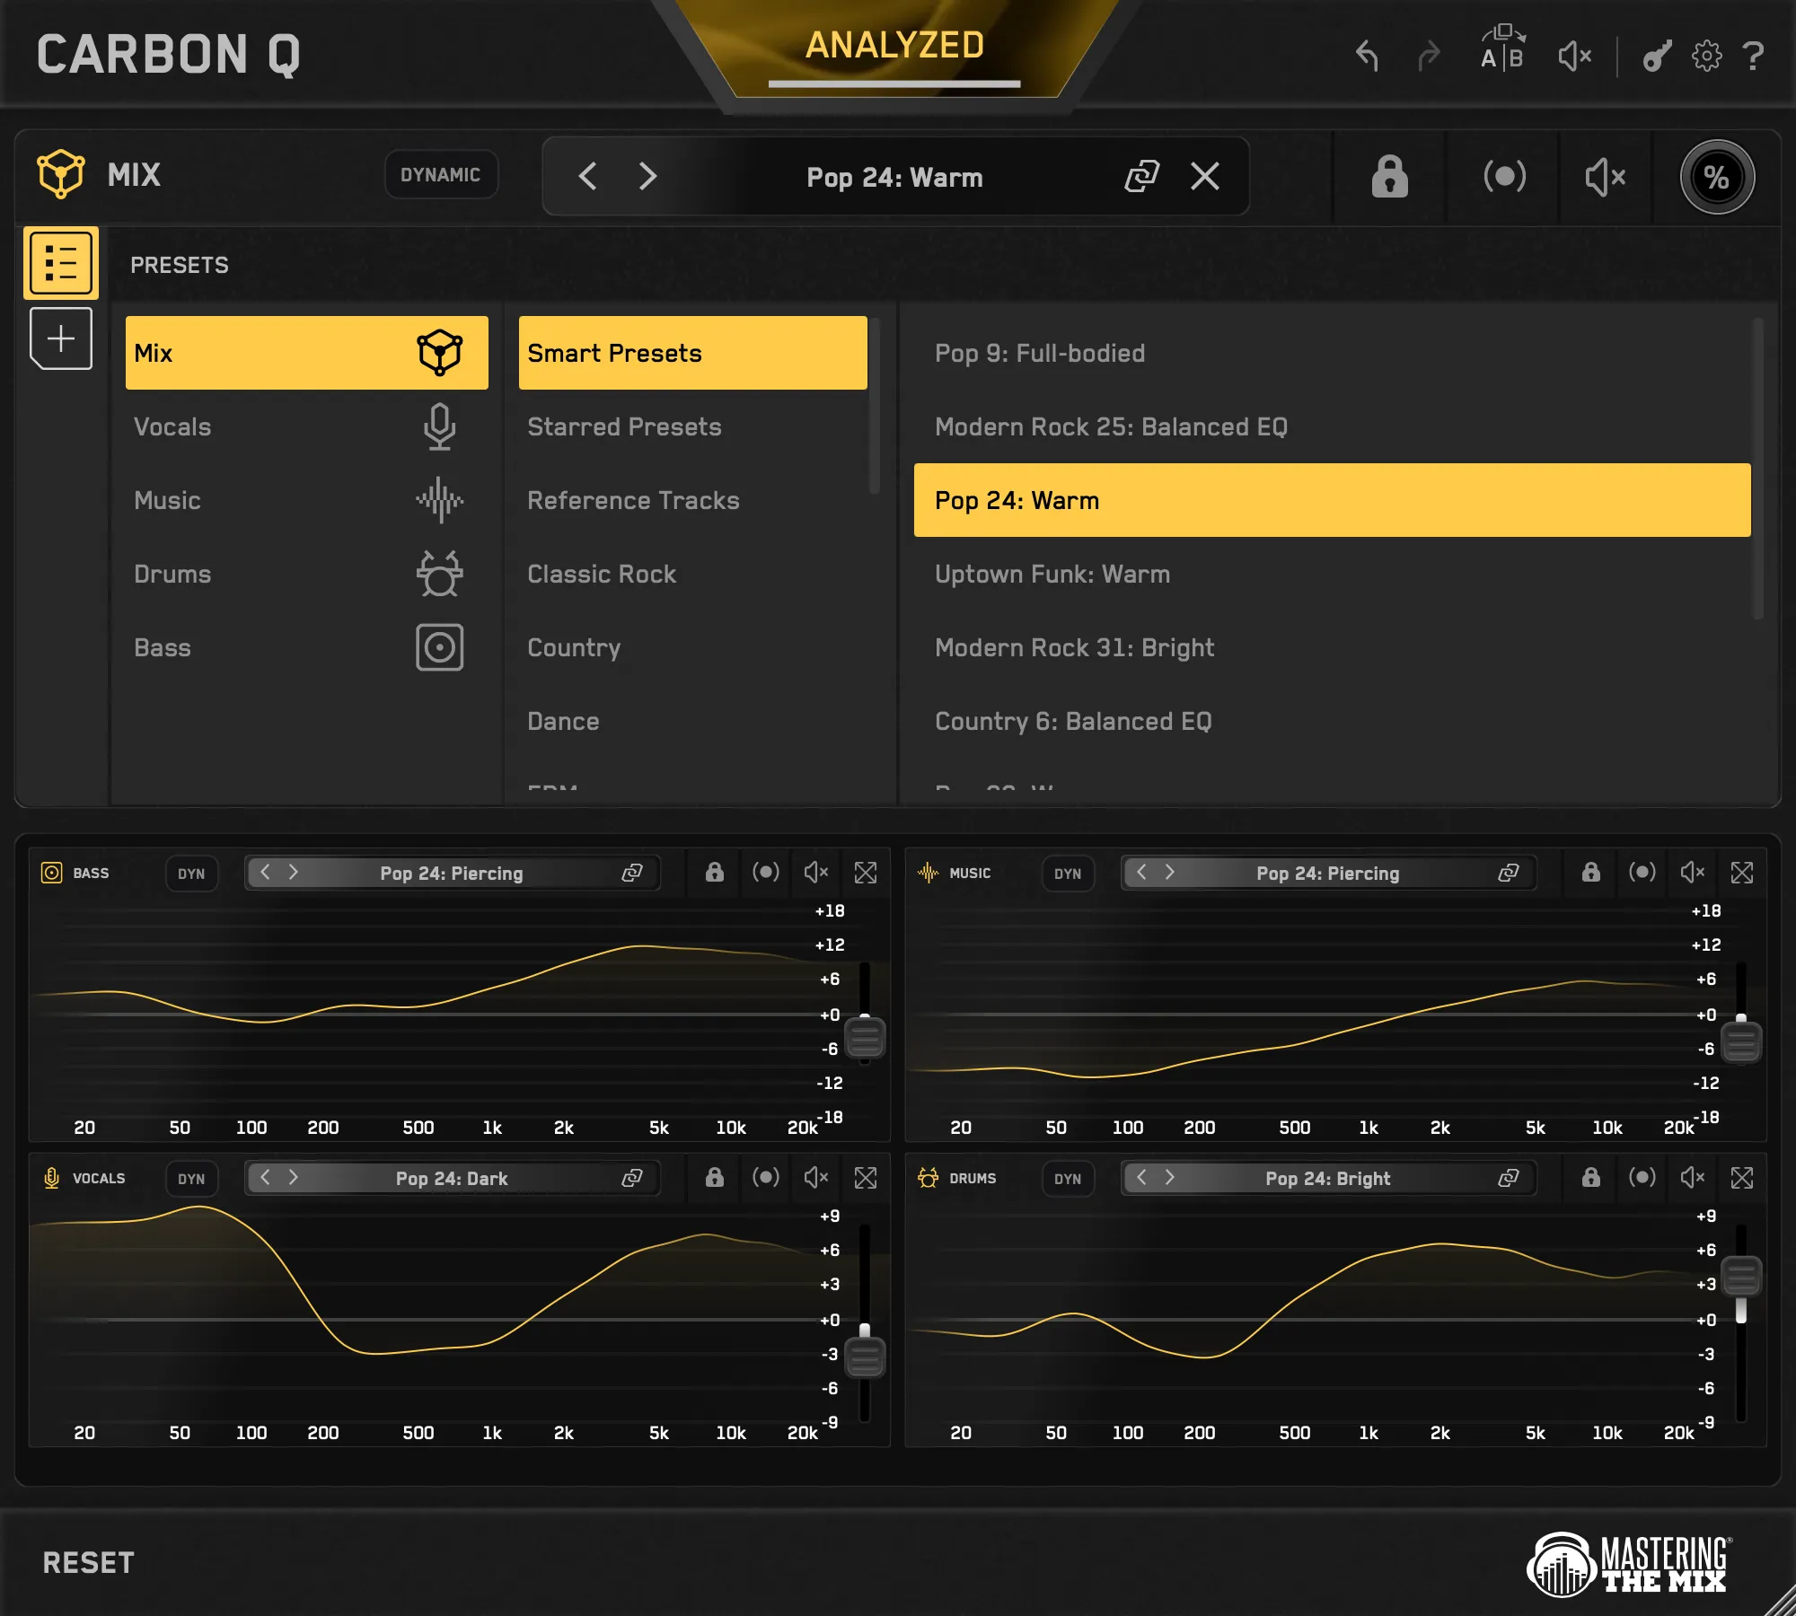Toggle the MIX lock
Image resolution: width=1796 pixels, height=1616 pixels.
click(x=1389, y=176)
